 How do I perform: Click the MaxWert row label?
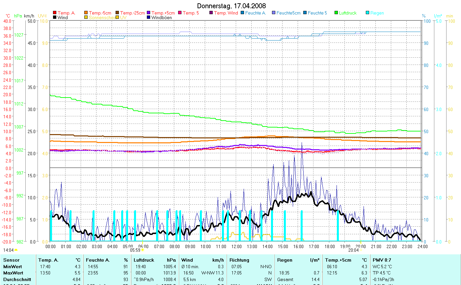[13, 273]
